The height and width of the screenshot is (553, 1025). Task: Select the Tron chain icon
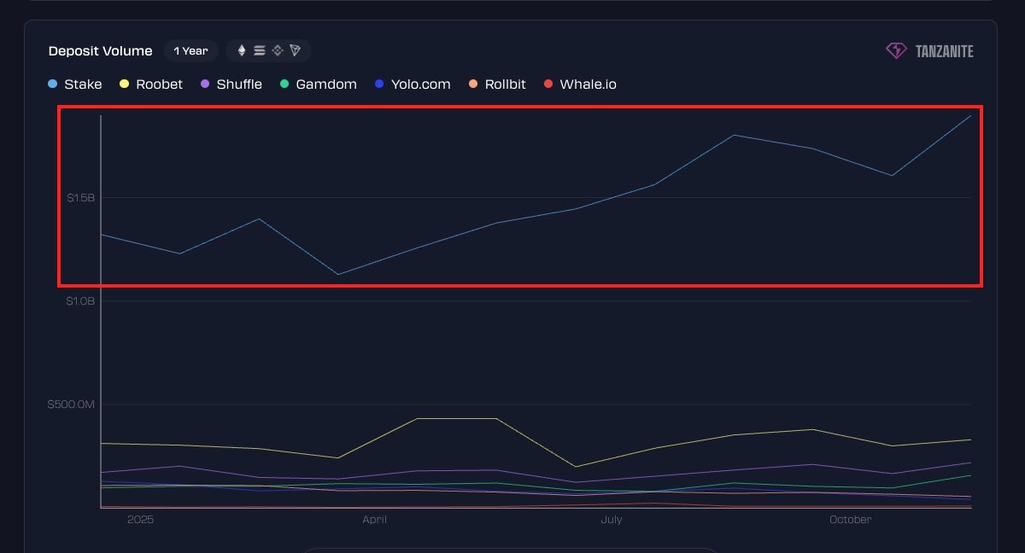[296, 51]
